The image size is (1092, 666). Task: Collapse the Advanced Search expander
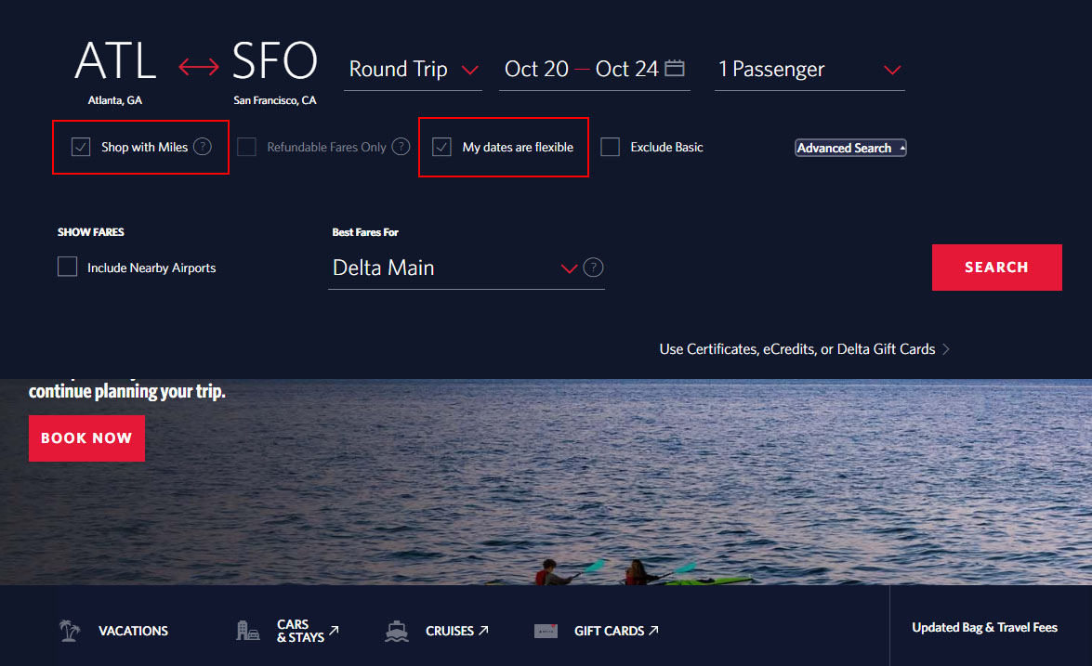(x=850, y=148)
